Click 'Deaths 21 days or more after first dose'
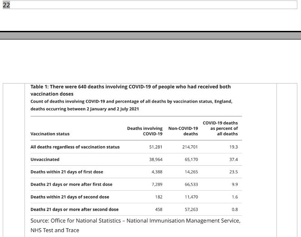 pos(71,184)
